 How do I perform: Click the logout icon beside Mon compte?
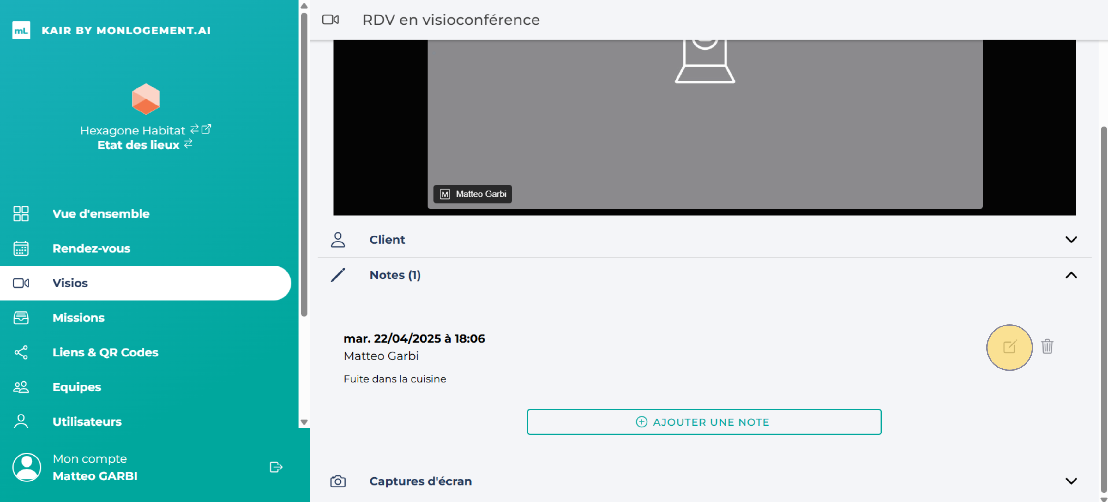click(x=276, y=467)
